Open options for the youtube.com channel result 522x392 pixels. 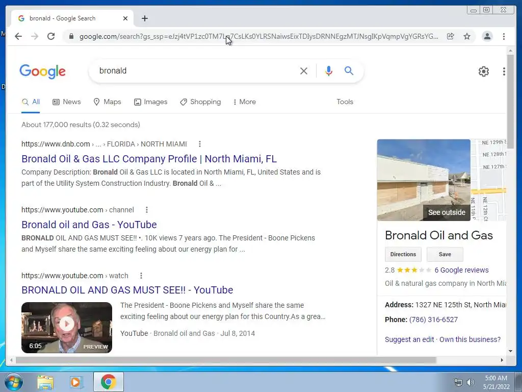pos(147,210)
